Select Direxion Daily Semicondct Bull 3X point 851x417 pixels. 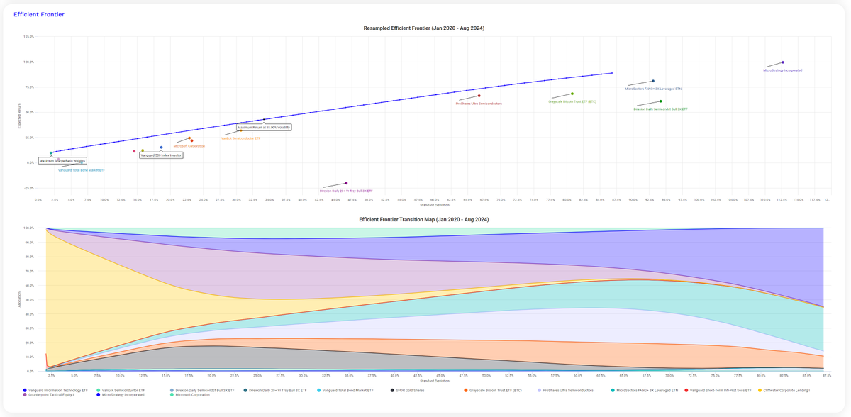[661, 101]
